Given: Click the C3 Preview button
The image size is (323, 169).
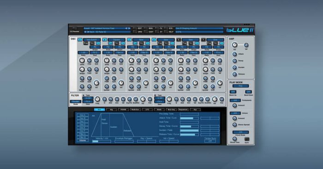Looking at the screenshot, I should click(x=75, y=28).
